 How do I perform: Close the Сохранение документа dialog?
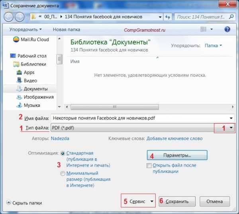[x=227, y=4]
